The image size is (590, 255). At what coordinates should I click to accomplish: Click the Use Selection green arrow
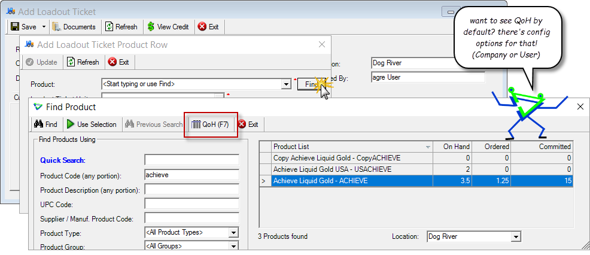pos(71,124)
